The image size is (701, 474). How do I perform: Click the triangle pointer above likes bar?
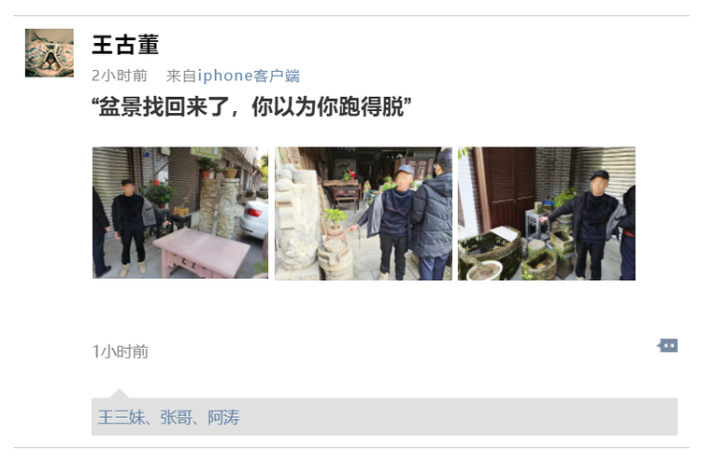pos(119,393)
